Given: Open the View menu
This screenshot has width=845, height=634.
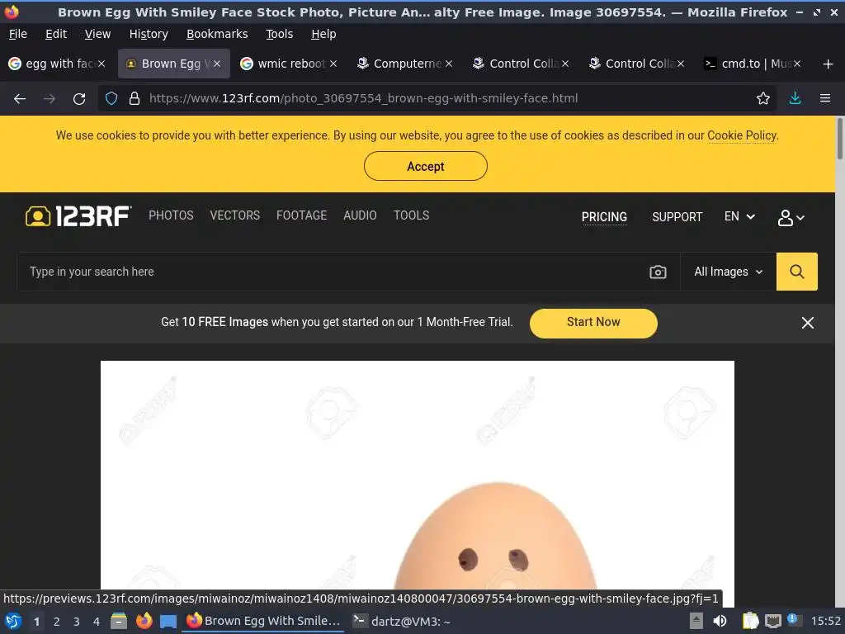Looking at the screenshot, I should coord(97,34).
